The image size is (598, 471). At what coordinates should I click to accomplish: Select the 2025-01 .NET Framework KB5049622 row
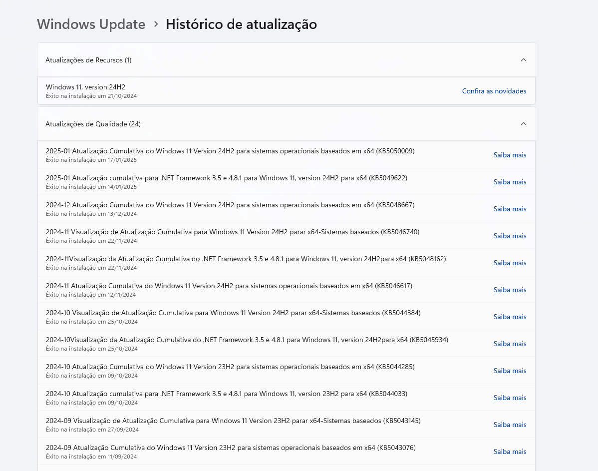click(x=287, y=182)
